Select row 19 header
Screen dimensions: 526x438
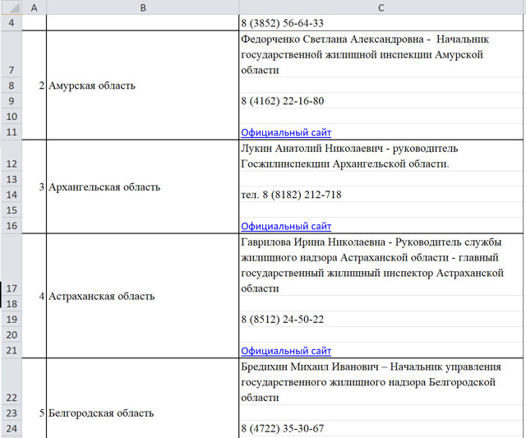12,319
